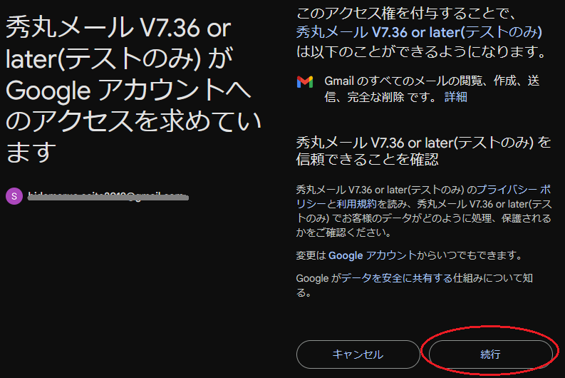Click the キャンセル button
The height and width of the screenshot is (378, 565).
[x=358, y=354]
